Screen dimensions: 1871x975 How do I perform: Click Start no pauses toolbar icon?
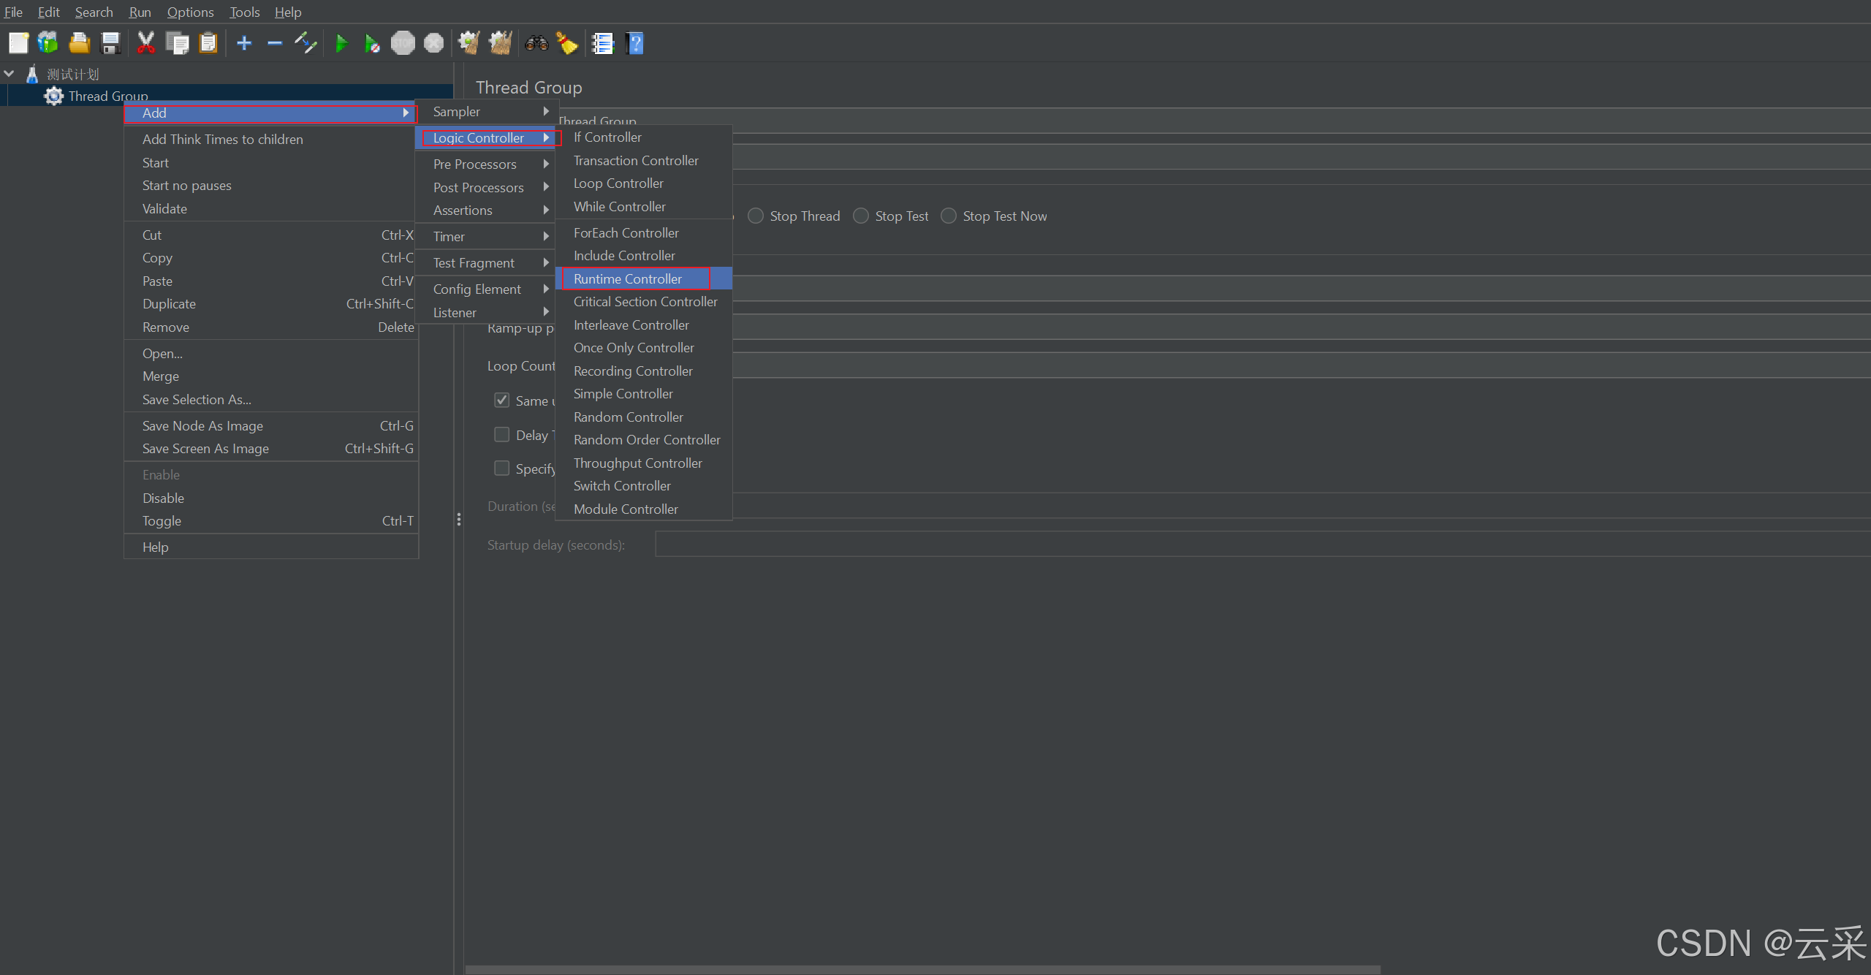click(372, 43)
